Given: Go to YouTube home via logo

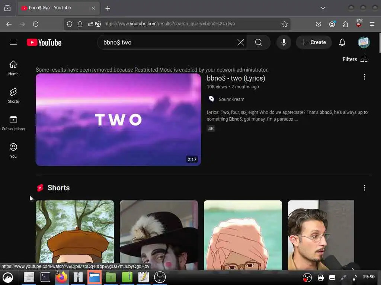Looking at the screenshot, I should [44, 42].
